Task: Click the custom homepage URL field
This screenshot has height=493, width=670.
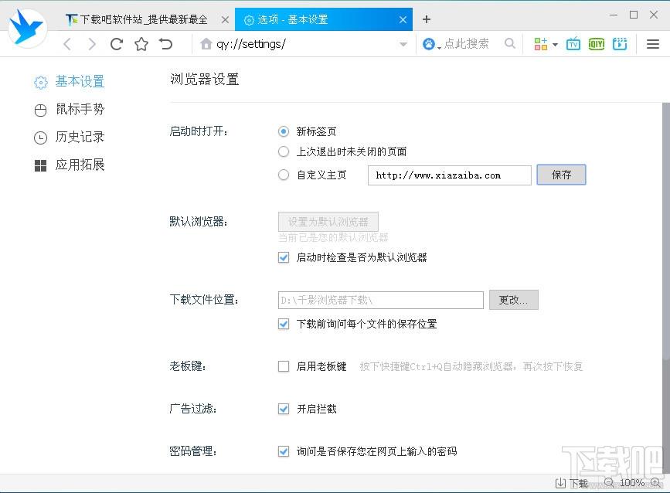Action: pyautogui.click(x=450, y=175)
